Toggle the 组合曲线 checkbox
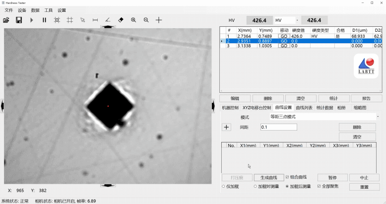 click(287, 177)
